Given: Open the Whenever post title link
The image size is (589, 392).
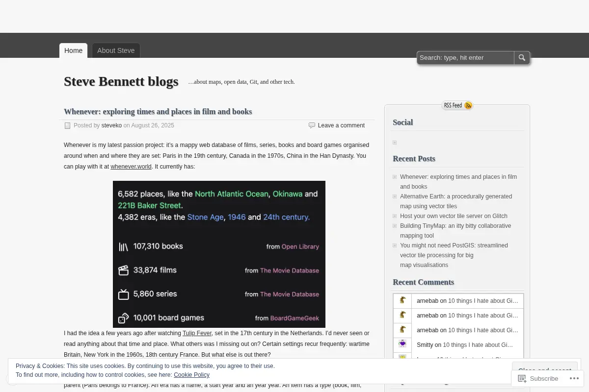Looking at the screenshot, I should pyautogui.click(x=158, y=112).
